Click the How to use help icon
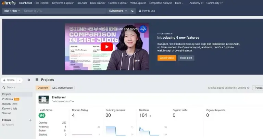Image resolution: width=263 pixels, height=139 pixels. (140, 11)
